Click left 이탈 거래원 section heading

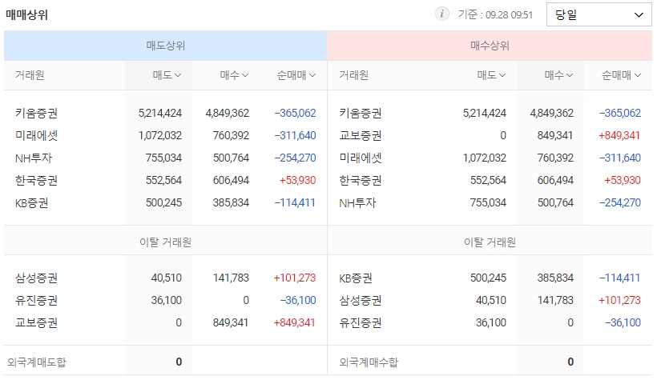(x=166, y=242)
